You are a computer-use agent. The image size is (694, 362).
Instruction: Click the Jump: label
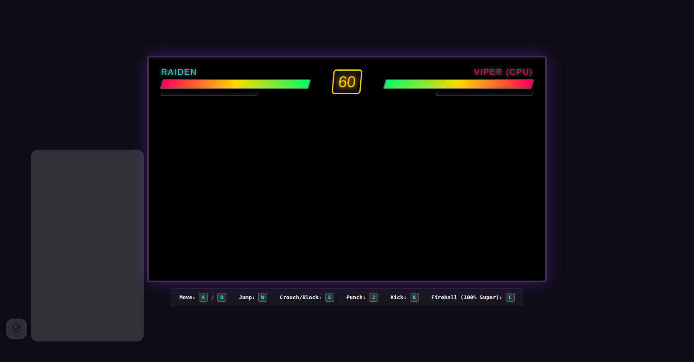pos(247,298)
